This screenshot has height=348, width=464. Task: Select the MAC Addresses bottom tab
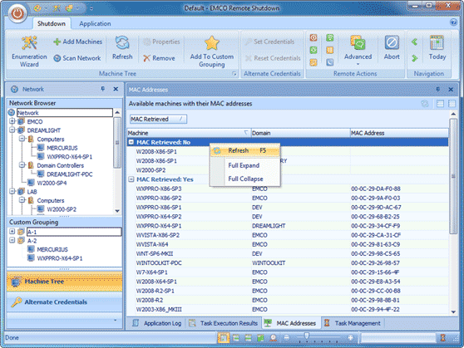point(291,323)
